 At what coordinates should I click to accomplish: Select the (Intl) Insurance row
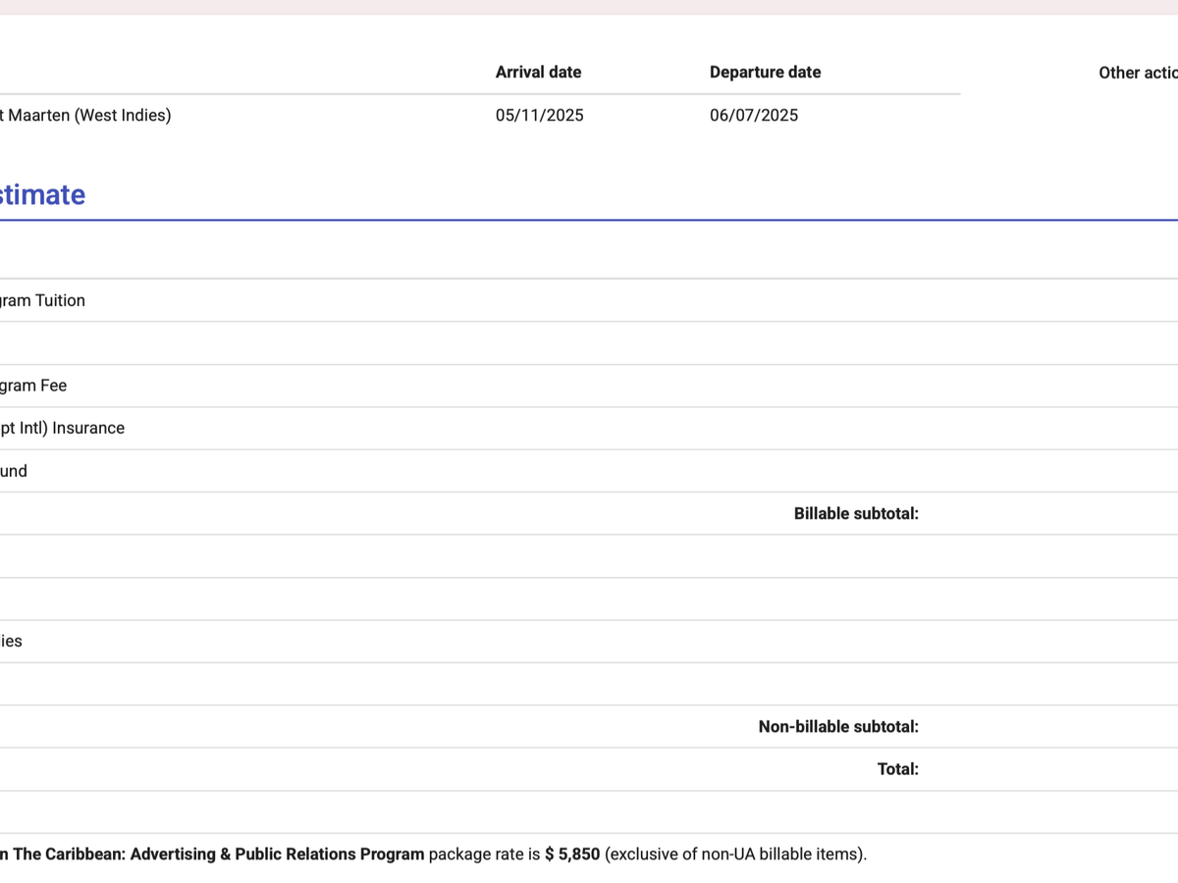click(x=62, y=429)
